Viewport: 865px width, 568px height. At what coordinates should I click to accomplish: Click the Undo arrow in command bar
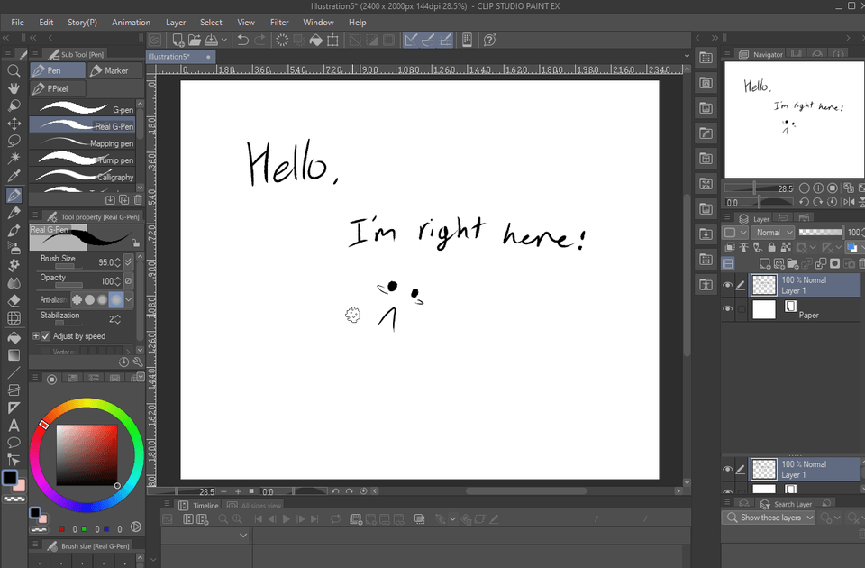pyautogui.click(x=242, y=40)
